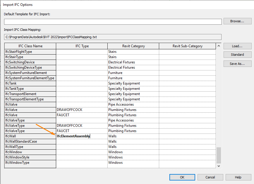Click the Revit Category column header
Image resolution: width=254 pixels, height=184 pixels.
coord(133,46)
